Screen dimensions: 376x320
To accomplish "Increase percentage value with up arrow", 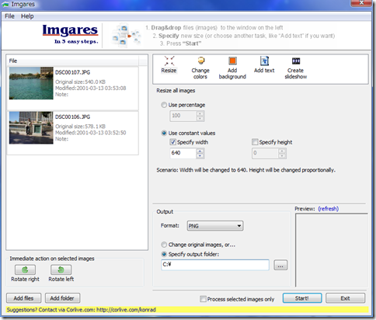I will (200, 113).
